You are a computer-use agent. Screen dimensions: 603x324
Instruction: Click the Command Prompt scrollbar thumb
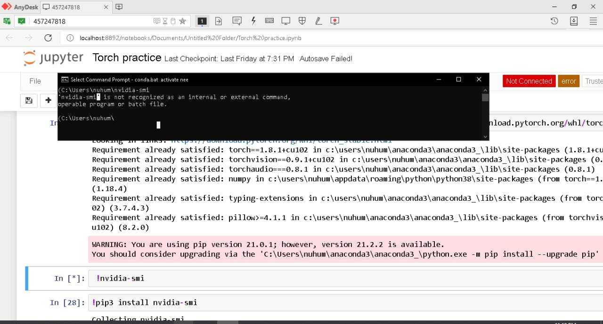[x=485, y=97]
